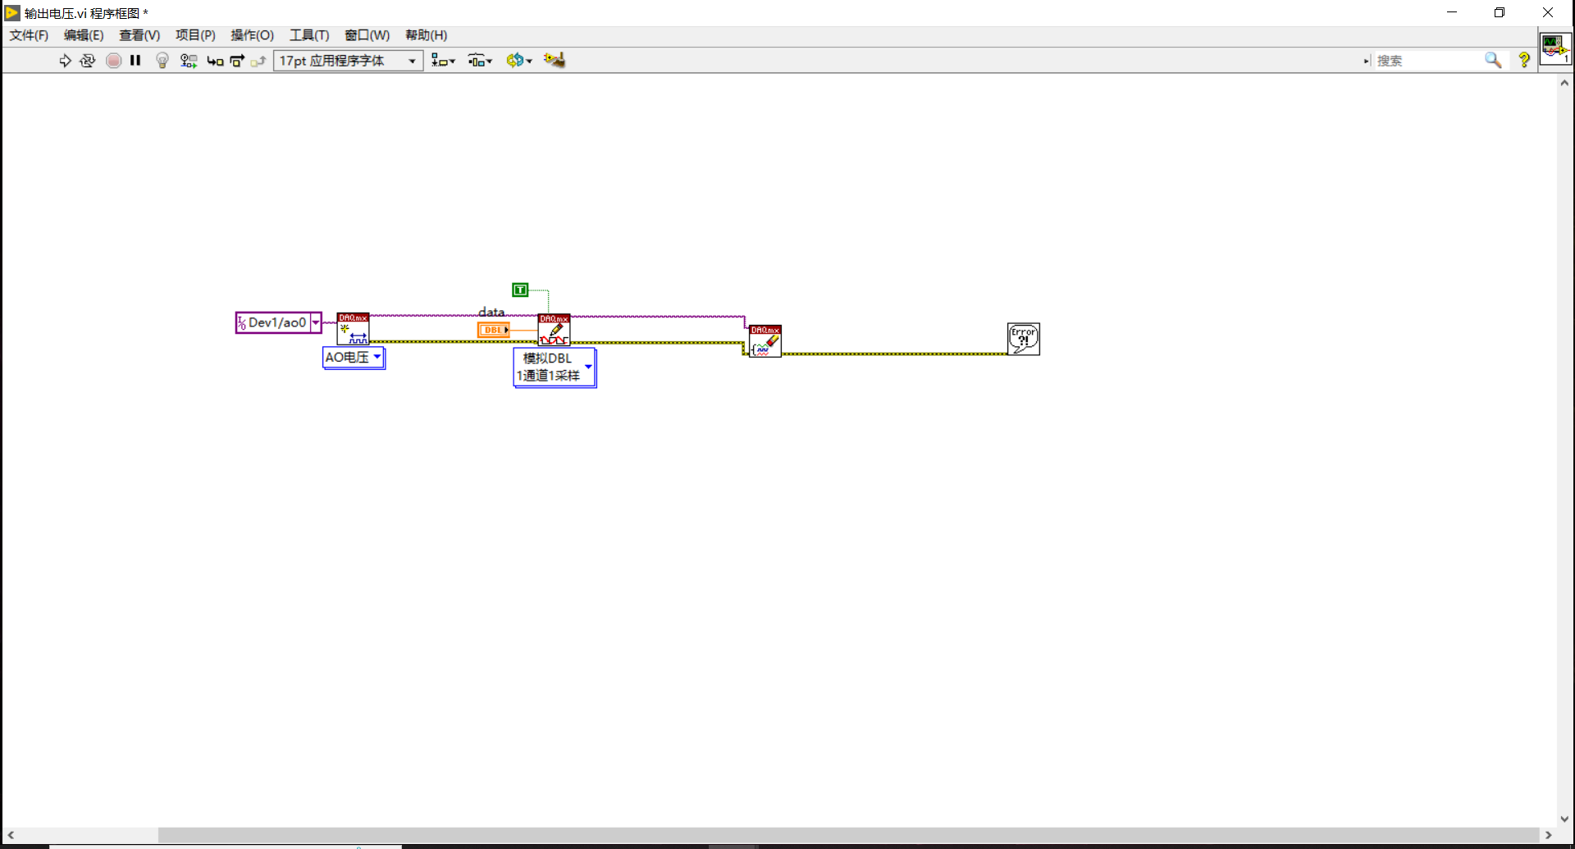
Task: Open the 工具(T) menu
Action: point(309,35)
